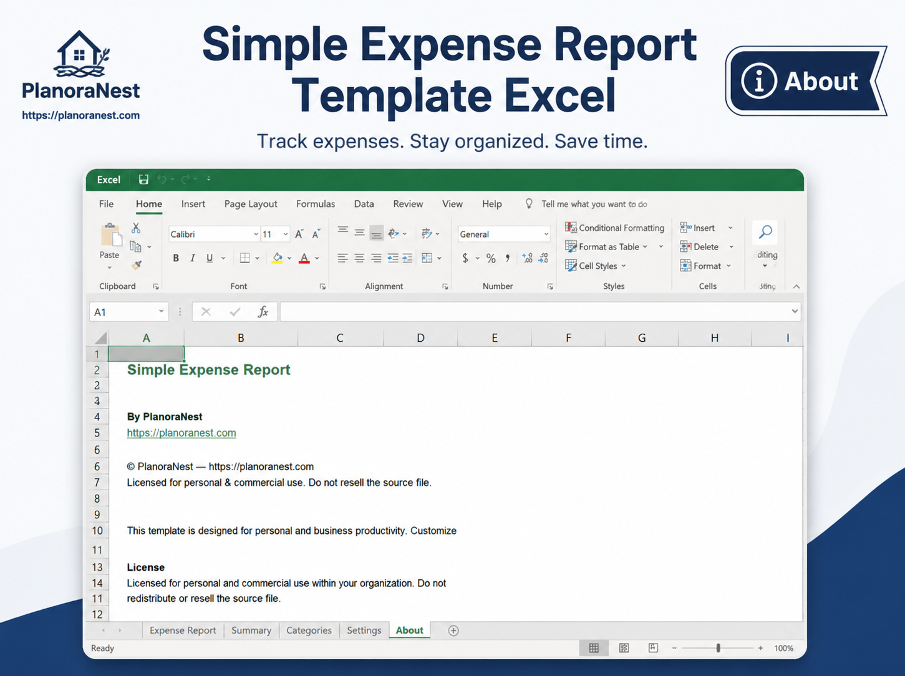905x676 pixels.
Task: Cut selection with scissors icon
Action: pos(136,228)
